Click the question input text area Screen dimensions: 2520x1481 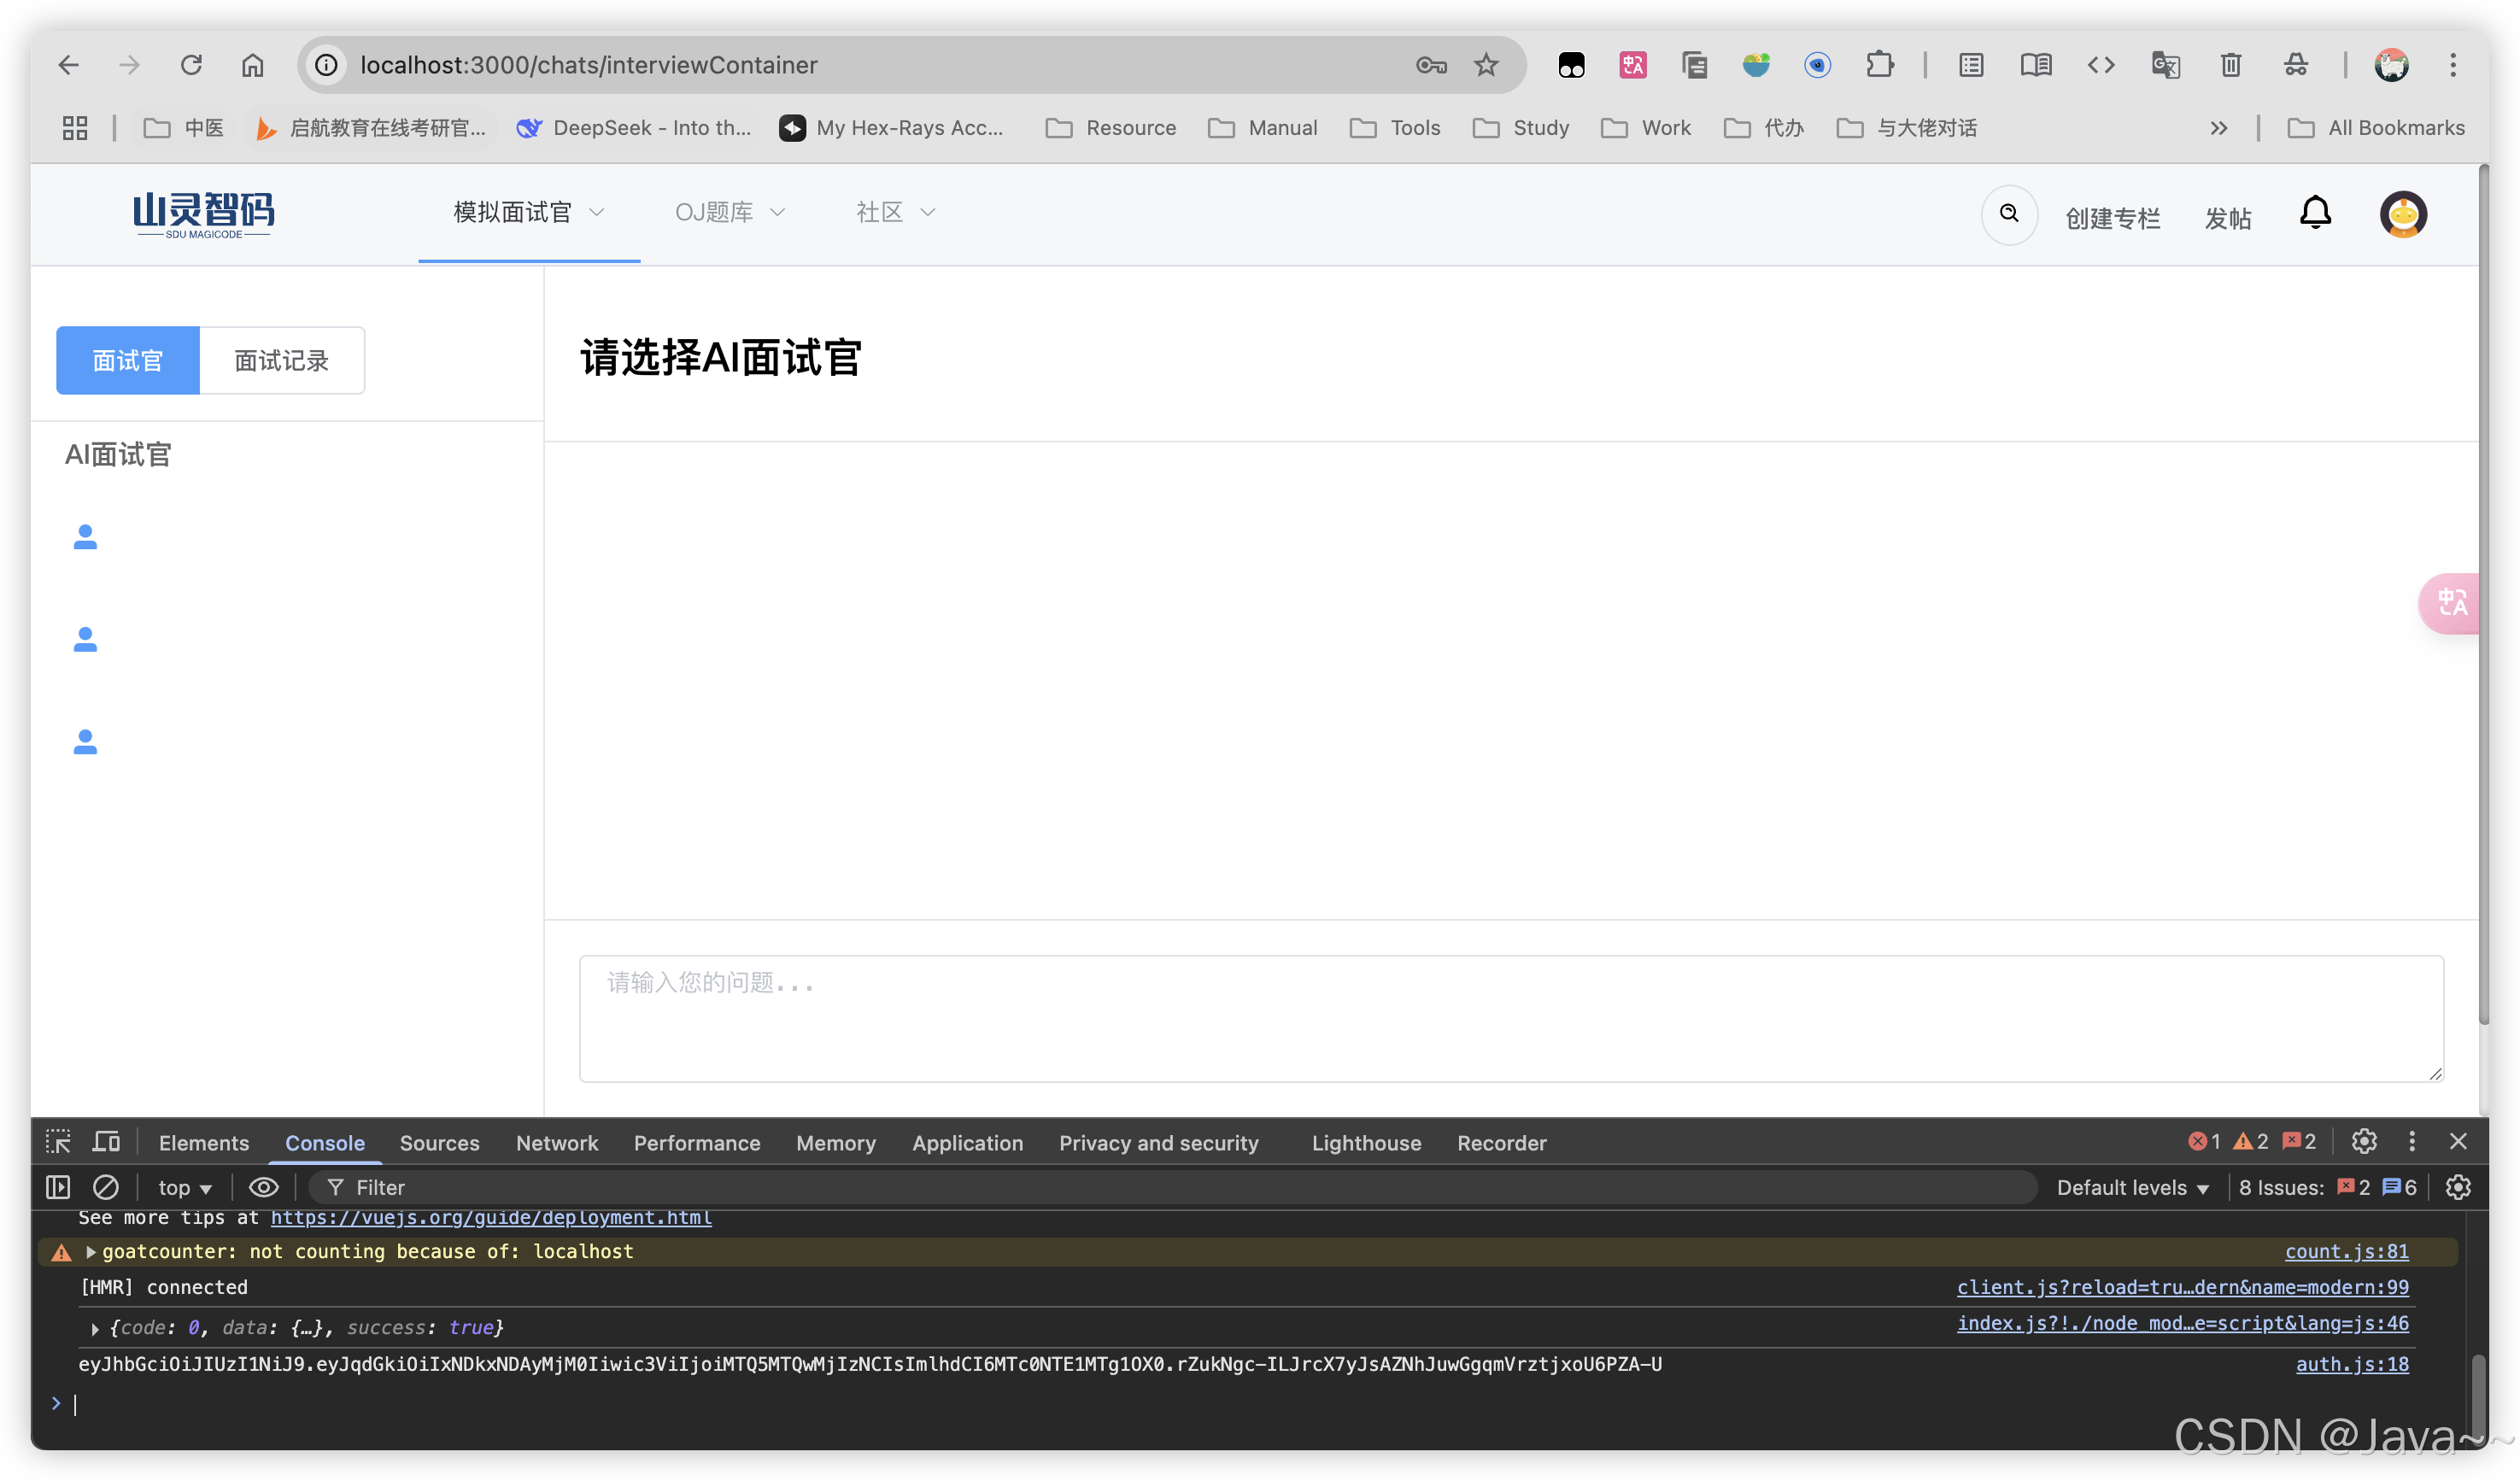coord(1510,1018)
